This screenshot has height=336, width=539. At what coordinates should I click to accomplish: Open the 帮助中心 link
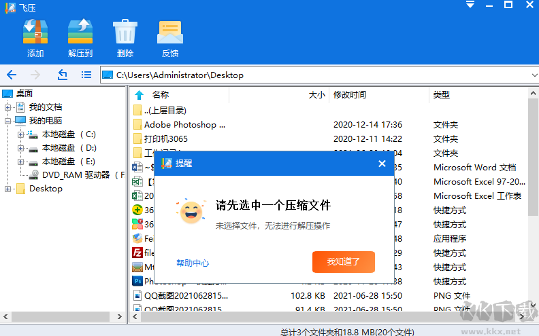193,263
